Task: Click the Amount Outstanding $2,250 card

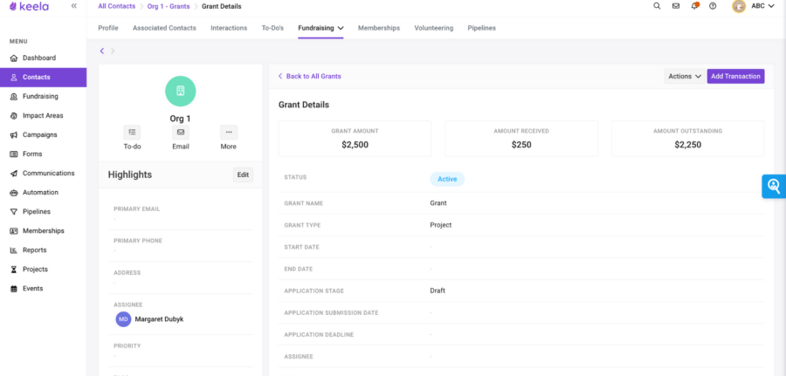Action: 688,138
